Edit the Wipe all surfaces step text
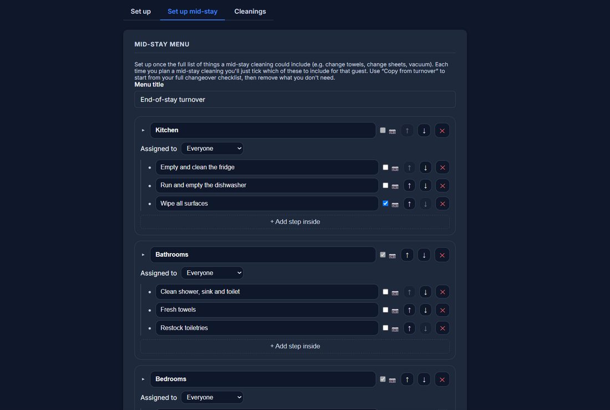The width and height of the screenshot is (610, 410). coord(267,203)
